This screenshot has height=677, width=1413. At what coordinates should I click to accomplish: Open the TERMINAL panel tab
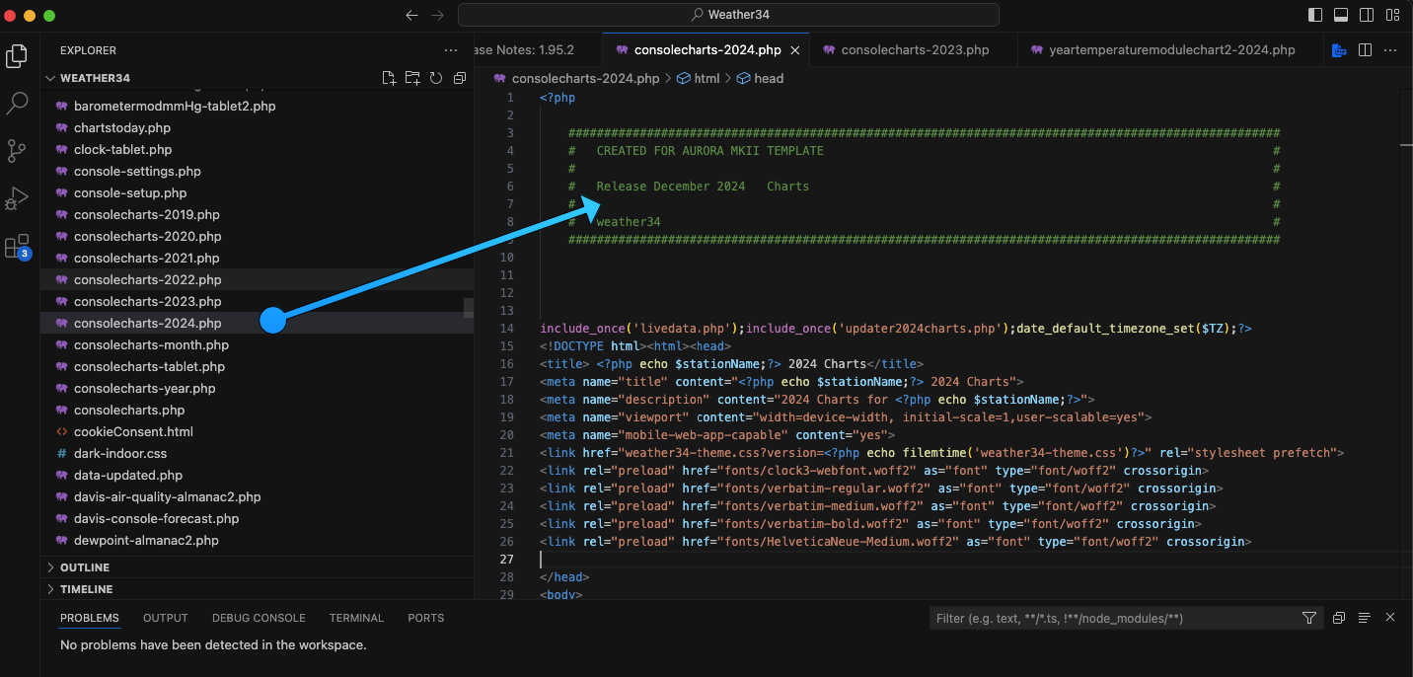(x=356, y=618)
